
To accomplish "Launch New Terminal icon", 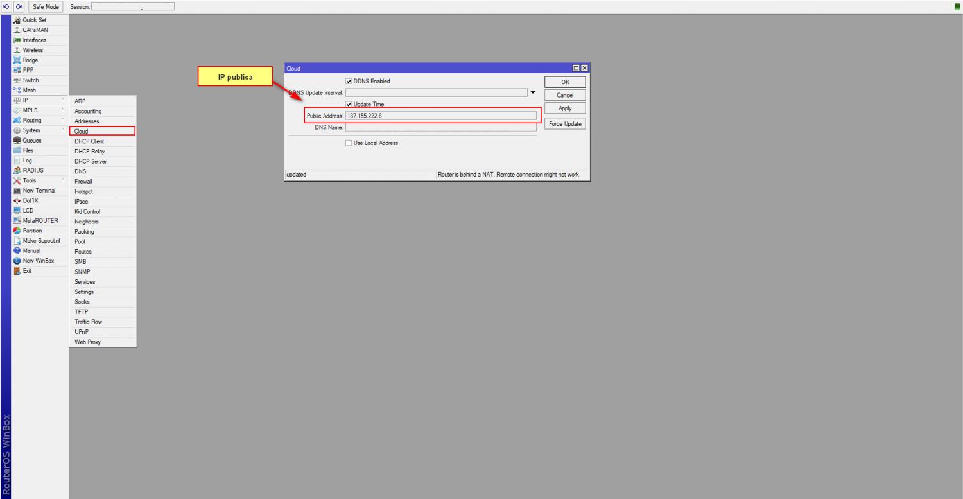I will (x=17, y=191).
